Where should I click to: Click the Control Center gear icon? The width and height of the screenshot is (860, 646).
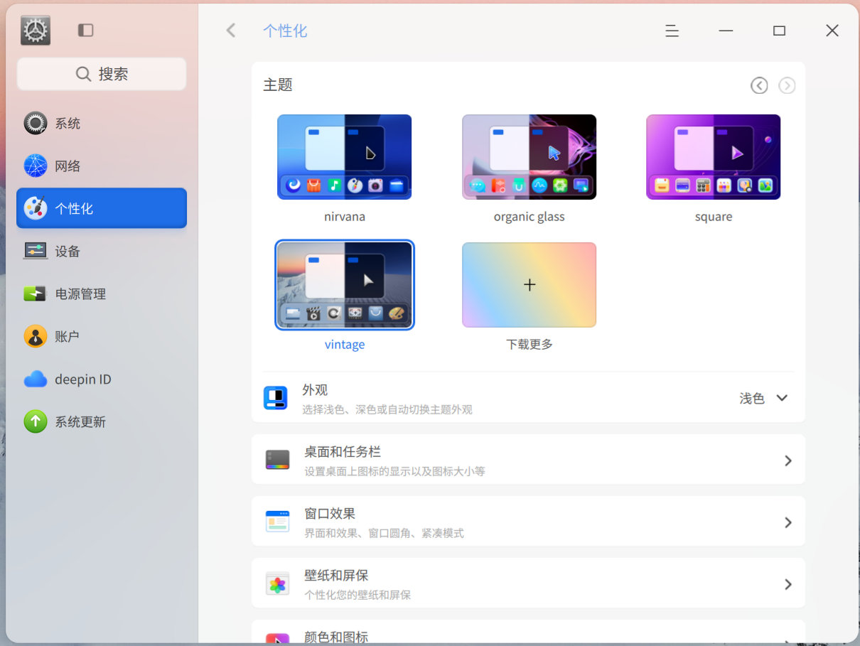pyautogui.click(x=36, y=30)
